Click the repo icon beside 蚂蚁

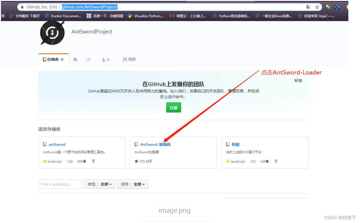(228, 144)
